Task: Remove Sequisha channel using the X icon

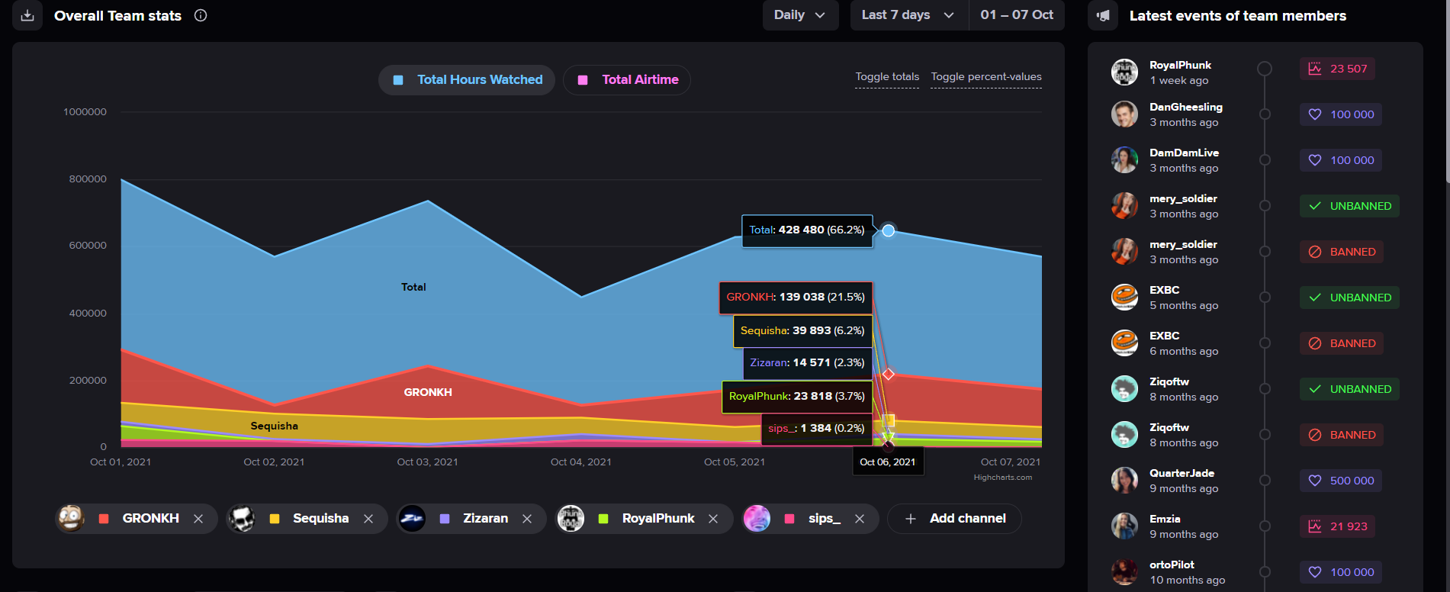Action: (x=368, y=519)
